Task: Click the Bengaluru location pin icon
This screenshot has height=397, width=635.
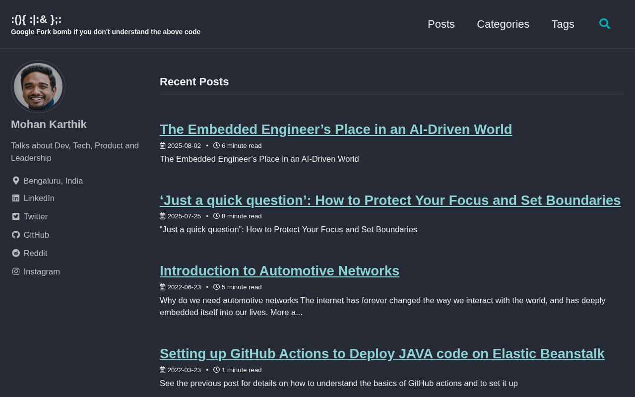Action: tap(16, 181)
